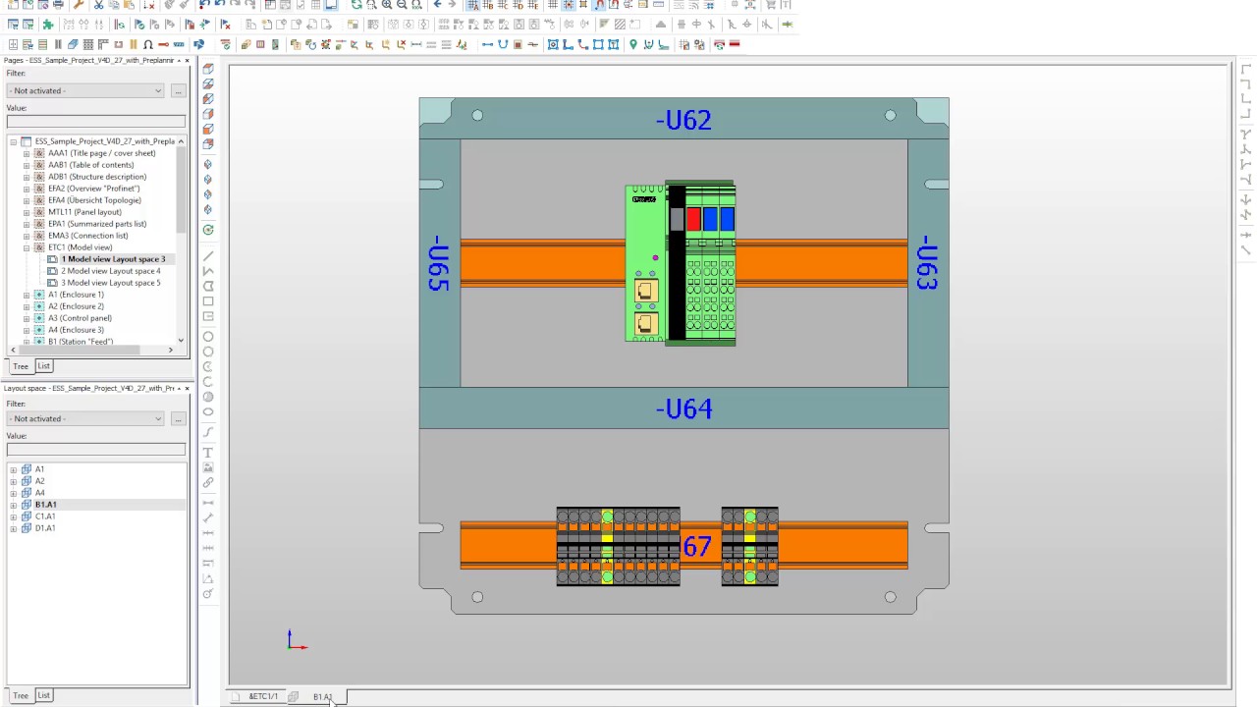
Task: Select the Polyline drawing tool
Action: [208, 271]
